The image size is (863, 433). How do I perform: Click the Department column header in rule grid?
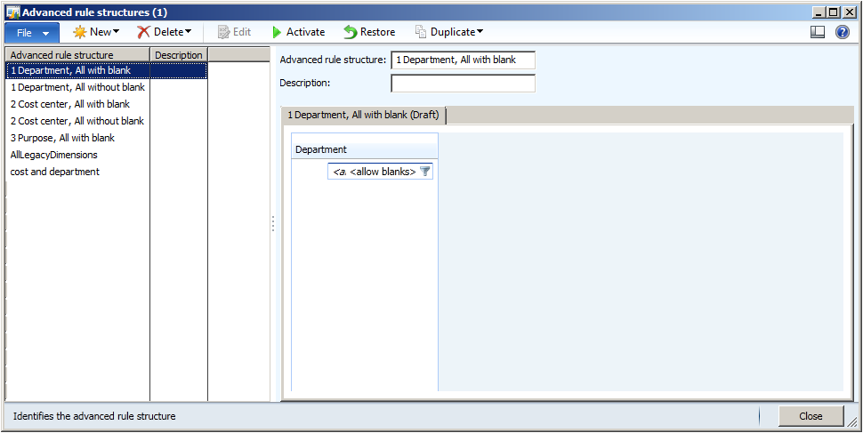click(x=365, y=149)
